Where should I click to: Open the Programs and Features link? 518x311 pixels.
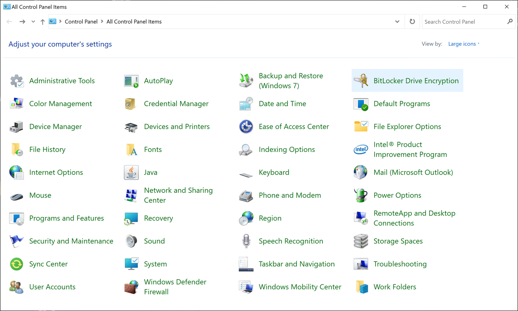(66, 218)
